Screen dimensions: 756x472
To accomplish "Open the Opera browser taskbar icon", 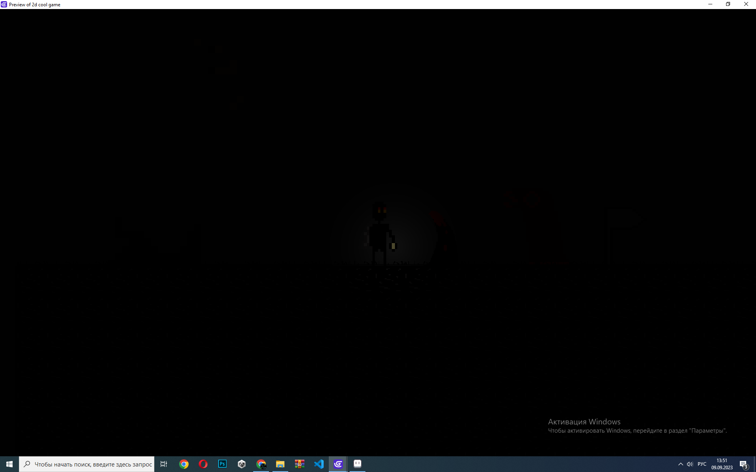I will [203, 464].
